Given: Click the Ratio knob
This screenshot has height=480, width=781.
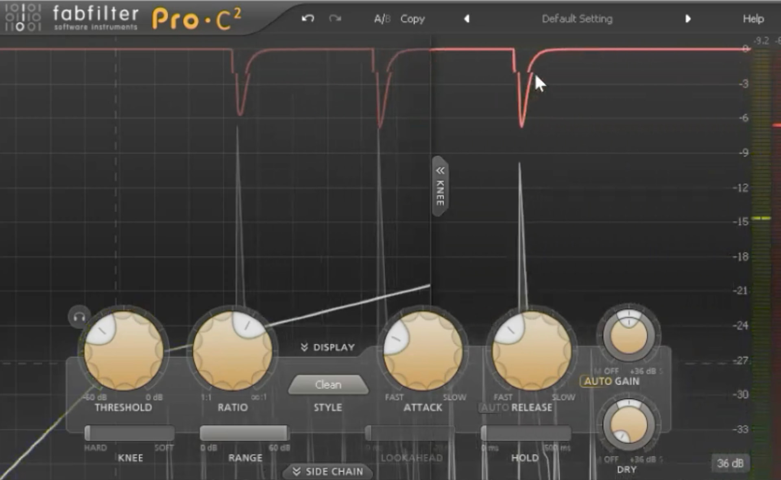Looking at the screenshot, I should [x=232, y=350].
